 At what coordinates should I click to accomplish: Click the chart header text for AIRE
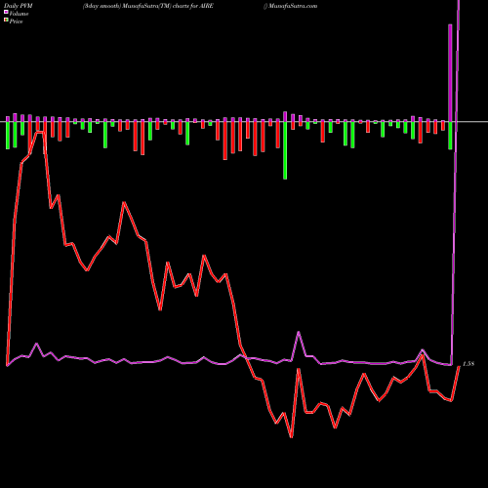[x=148, y=6]
